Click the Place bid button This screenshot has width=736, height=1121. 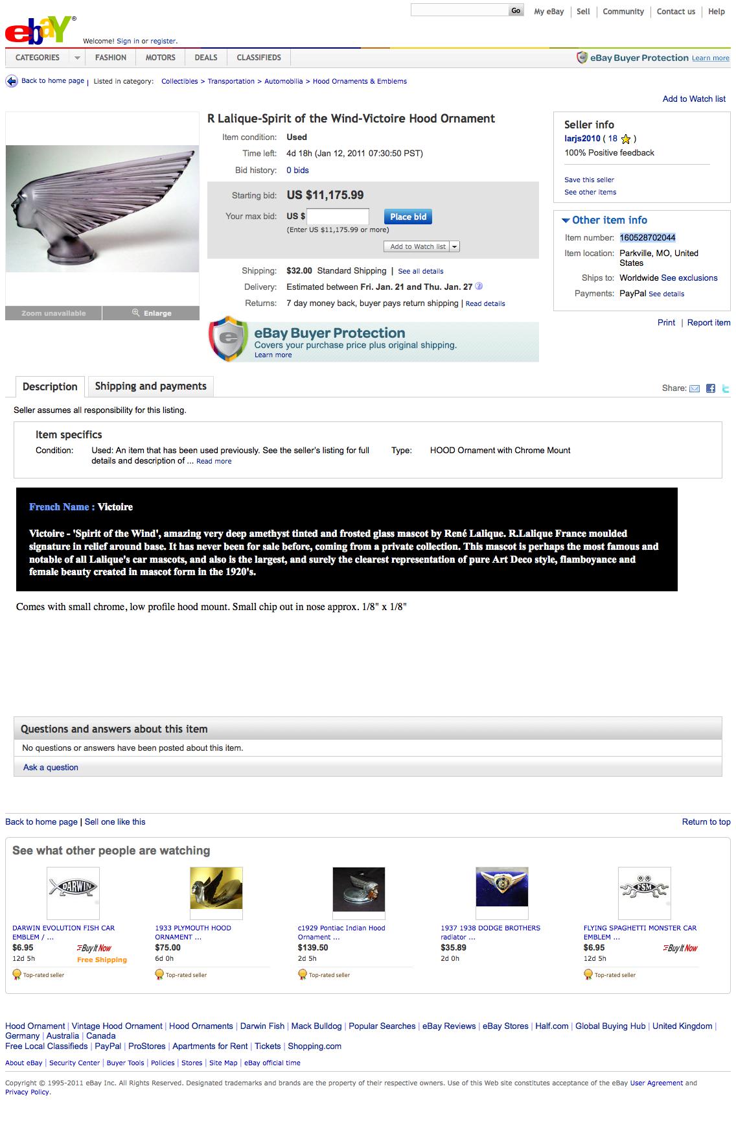pyautogui.click(x=408, y=217)
